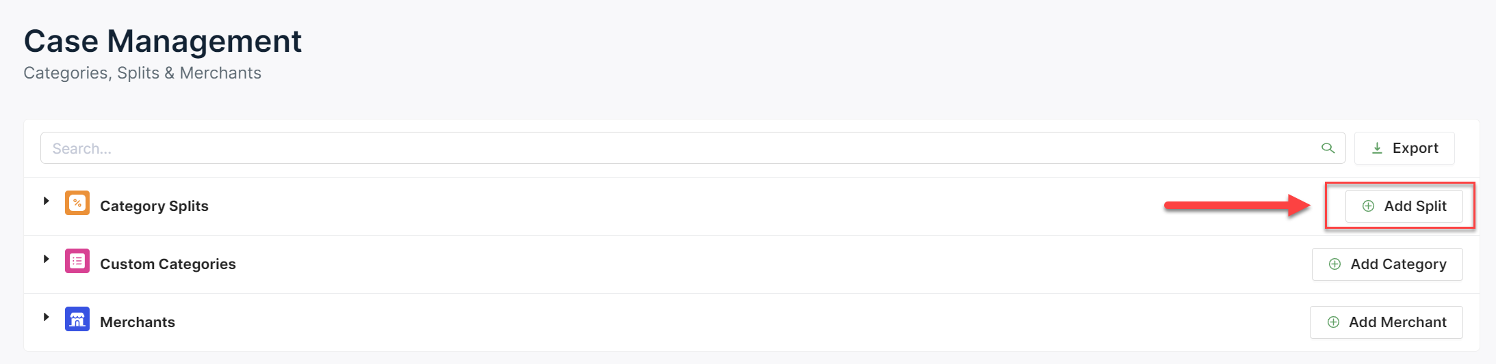Expand the Merchants section arrow
Image resolution: width=1496 pixels, height=364 pixels.
46,318
